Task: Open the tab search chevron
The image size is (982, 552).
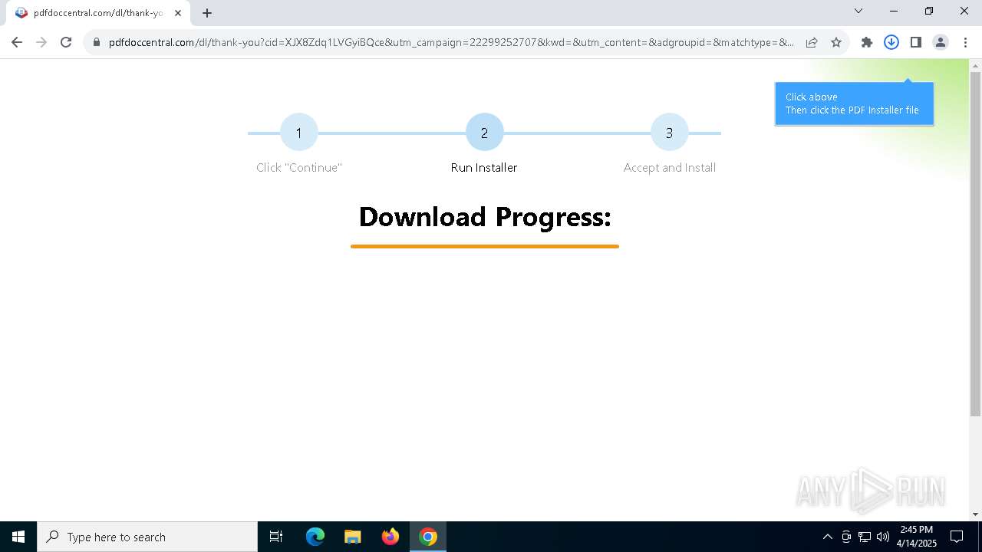Action: point(858,11)
